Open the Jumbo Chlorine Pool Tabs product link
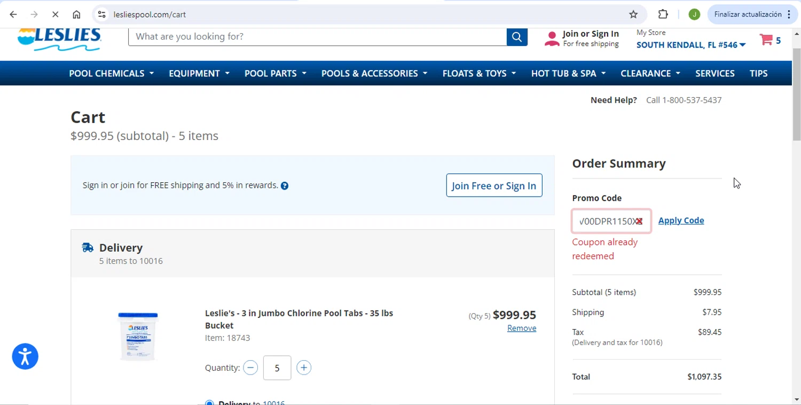This screenshot has height=405, width=801. pos(299,319)
